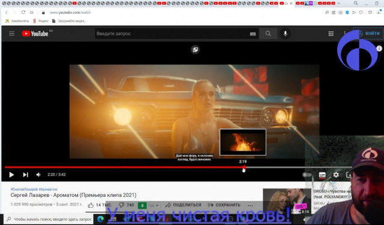Image resolution: width=384 pixels, height=225 pixels.
Task: Open the Яндекс bookmark
Action: [x=41, y=21]
